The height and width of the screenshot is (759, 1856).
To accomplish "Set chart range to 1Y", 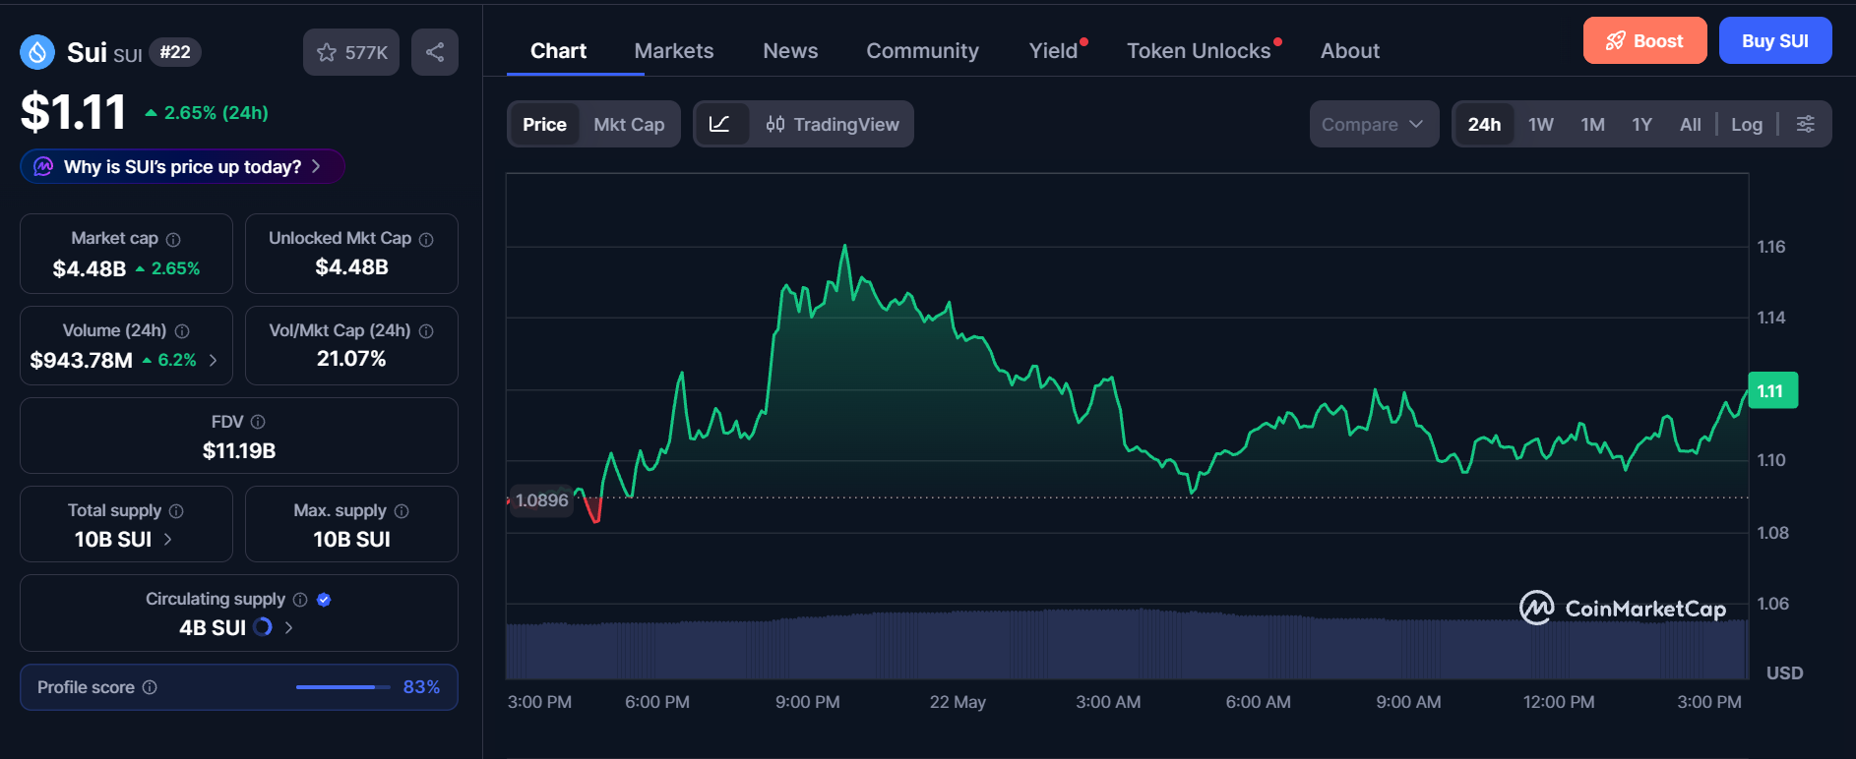I will click(x=1642, y=124).
